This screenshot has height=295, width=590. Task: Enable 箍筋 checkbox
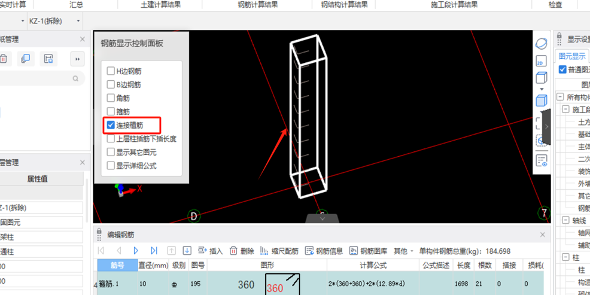[111, 111]
